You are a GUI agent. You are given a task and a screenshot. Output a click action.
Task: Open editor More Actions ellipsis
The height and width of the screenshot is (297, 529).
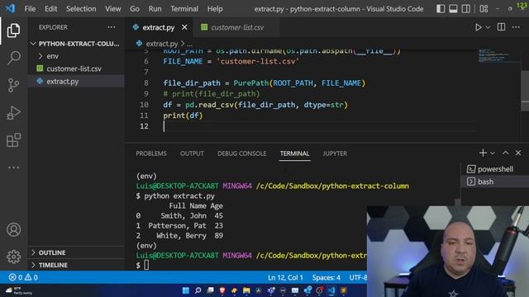coord(516,27)
